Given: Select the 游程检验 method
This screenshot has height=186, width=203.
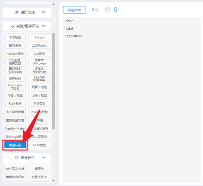Looking at the screenshot, I should click(15, 78).
